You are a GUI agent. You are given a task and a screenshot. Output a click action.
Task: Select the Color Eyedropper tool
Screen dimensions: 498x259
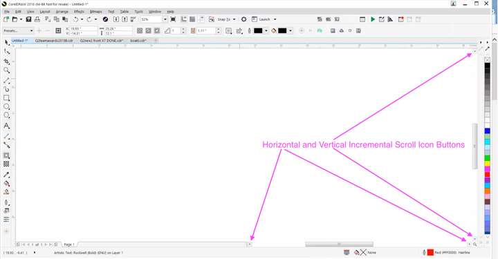[7, 175]
